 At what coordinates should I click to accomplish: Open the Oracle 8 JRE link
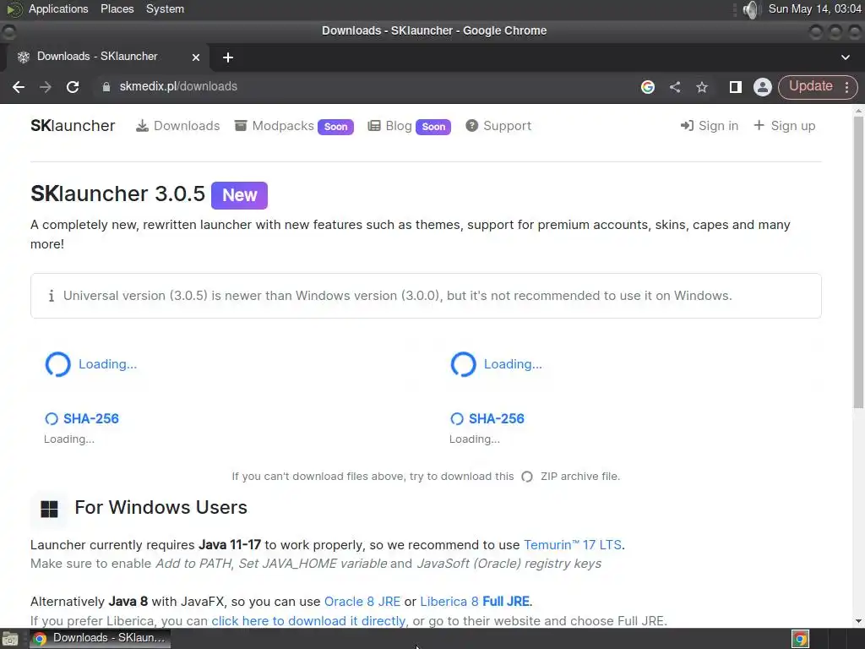click(362, 602)
